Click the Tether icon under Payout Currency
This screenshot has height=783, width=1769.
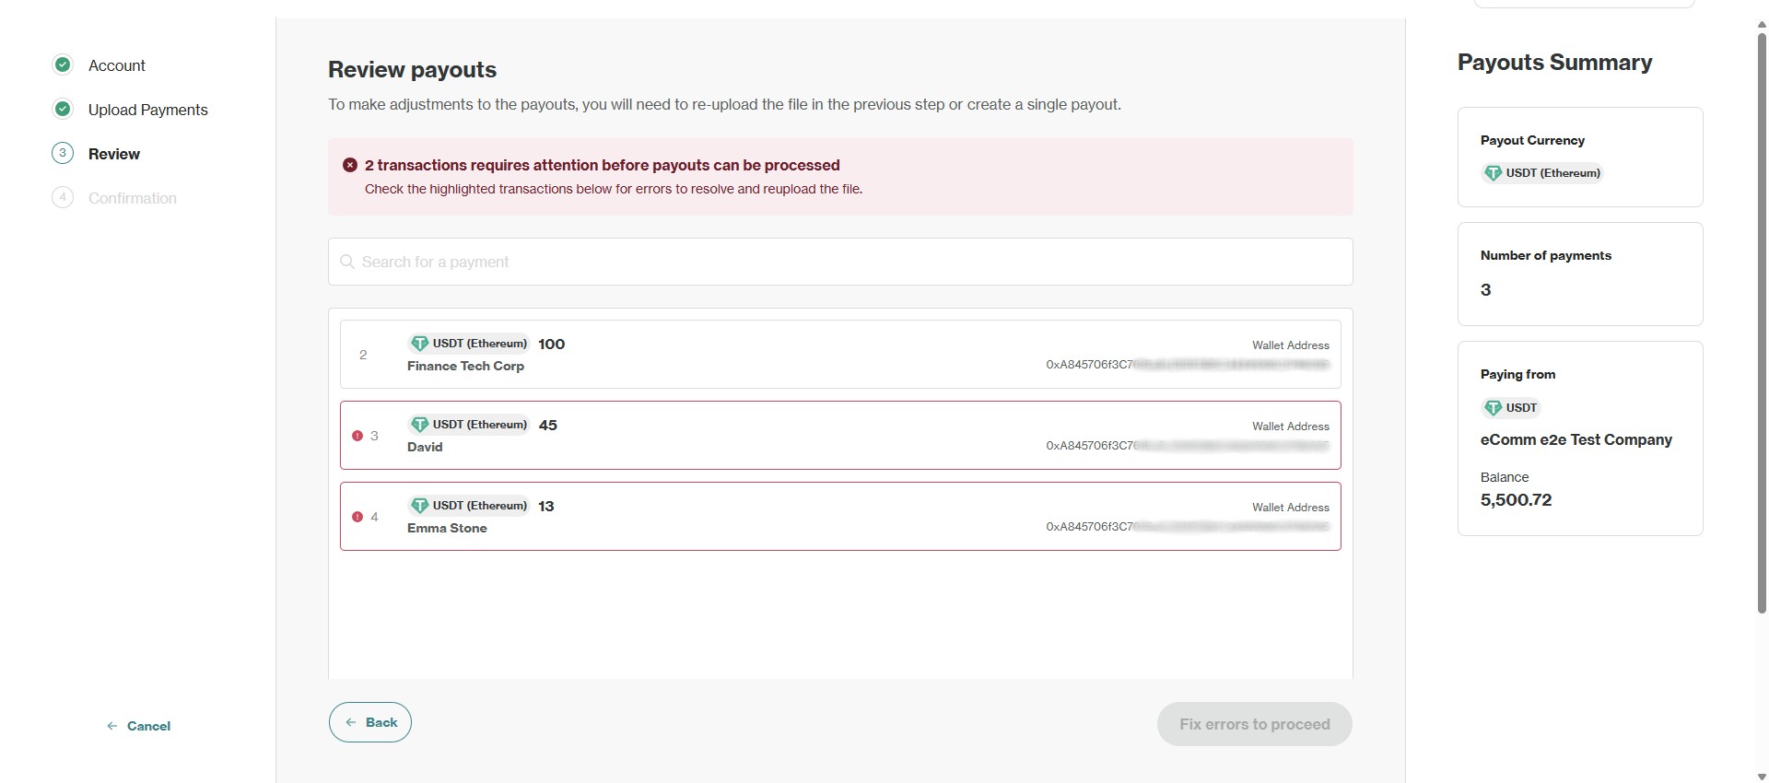1493,173
